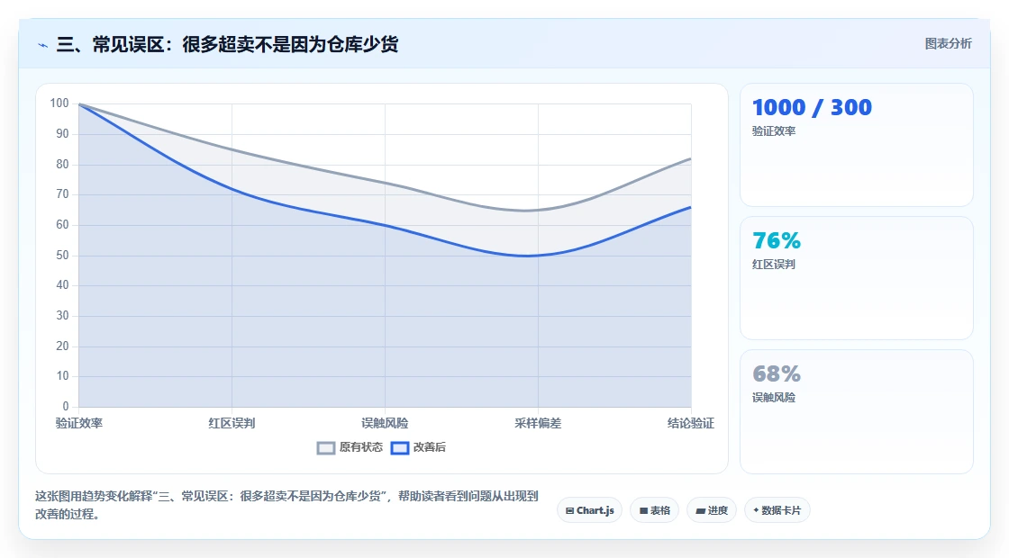The height and width of the screenshot is (558, 1009).
Task: Click the 原有状态 line point at 结论验证
Action: tap(690, 158)
